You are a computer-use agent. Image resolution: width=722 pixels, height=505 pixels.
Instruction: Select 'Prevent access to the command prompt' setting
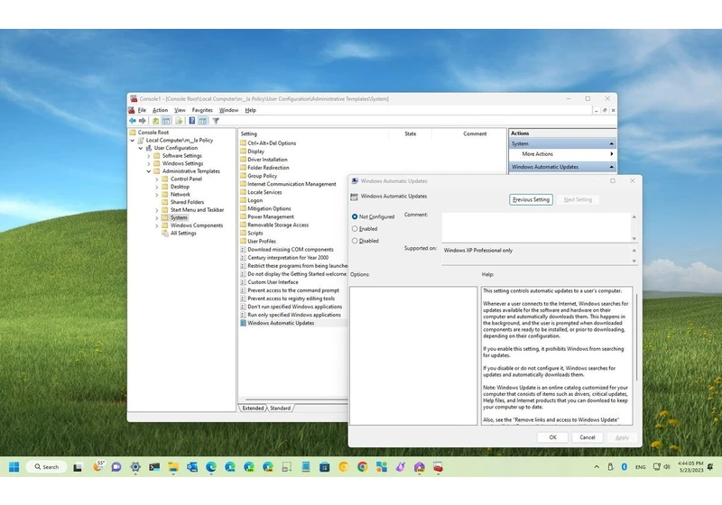click(x=293, y=290)
